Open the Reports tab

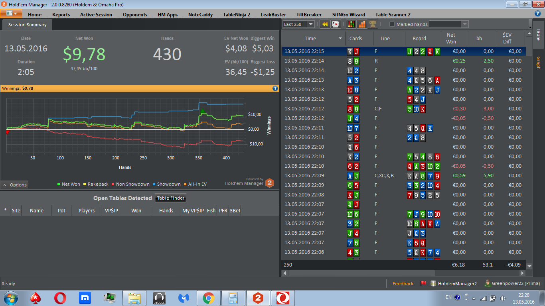(61, 15)
